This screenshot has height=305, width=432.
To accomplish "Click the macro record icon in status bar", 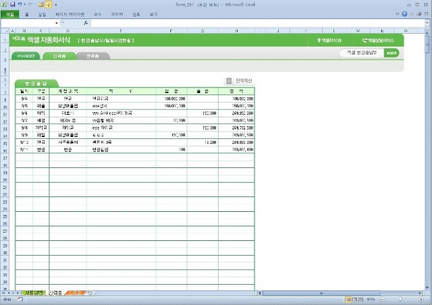I will [x=20, y=300].
